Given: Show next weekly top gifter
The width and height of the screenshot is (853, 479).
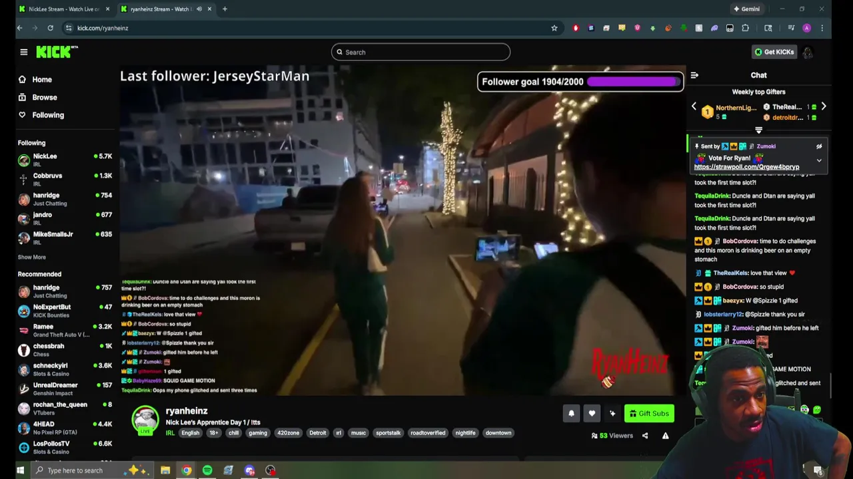Looking at the screenshot, I should (824, 106).
